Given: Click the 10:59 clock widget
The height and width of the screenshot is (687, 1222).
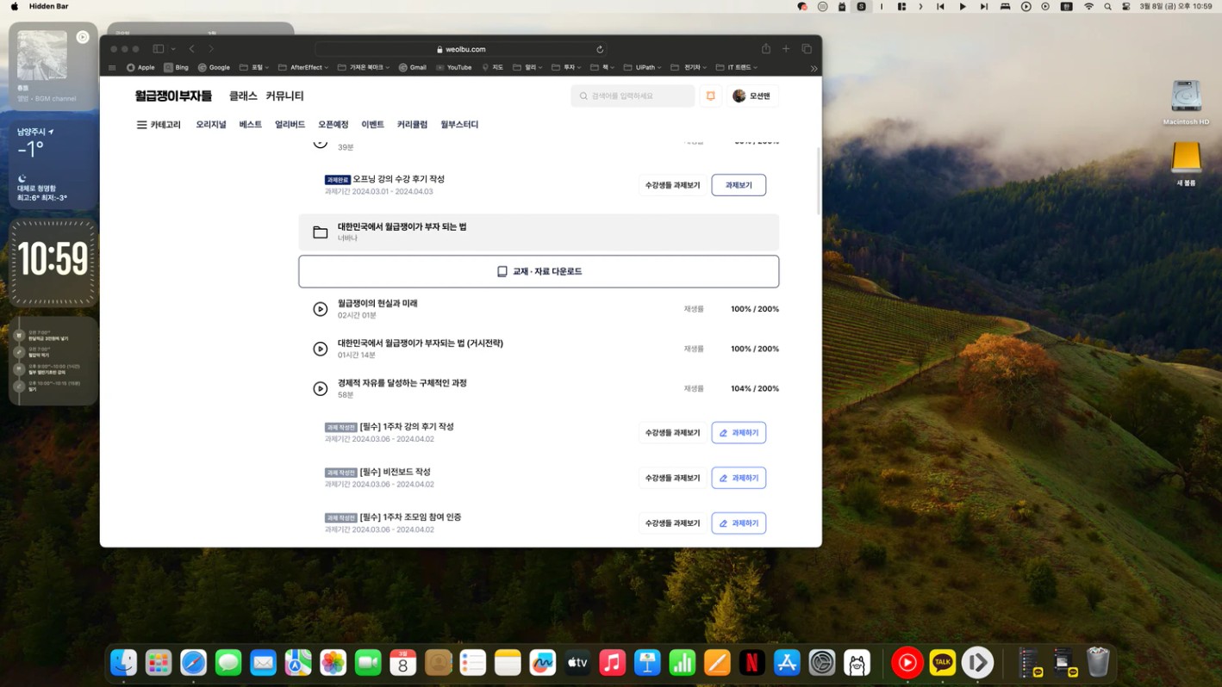Looking at the screenshot, I should click(53, 262).
